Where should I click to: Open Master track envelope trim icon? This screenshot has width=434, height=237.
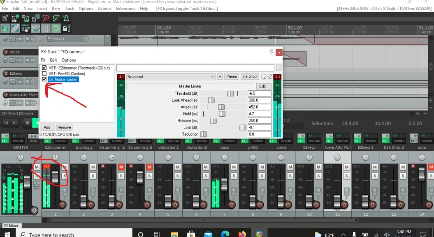click(x=37, y=184)
